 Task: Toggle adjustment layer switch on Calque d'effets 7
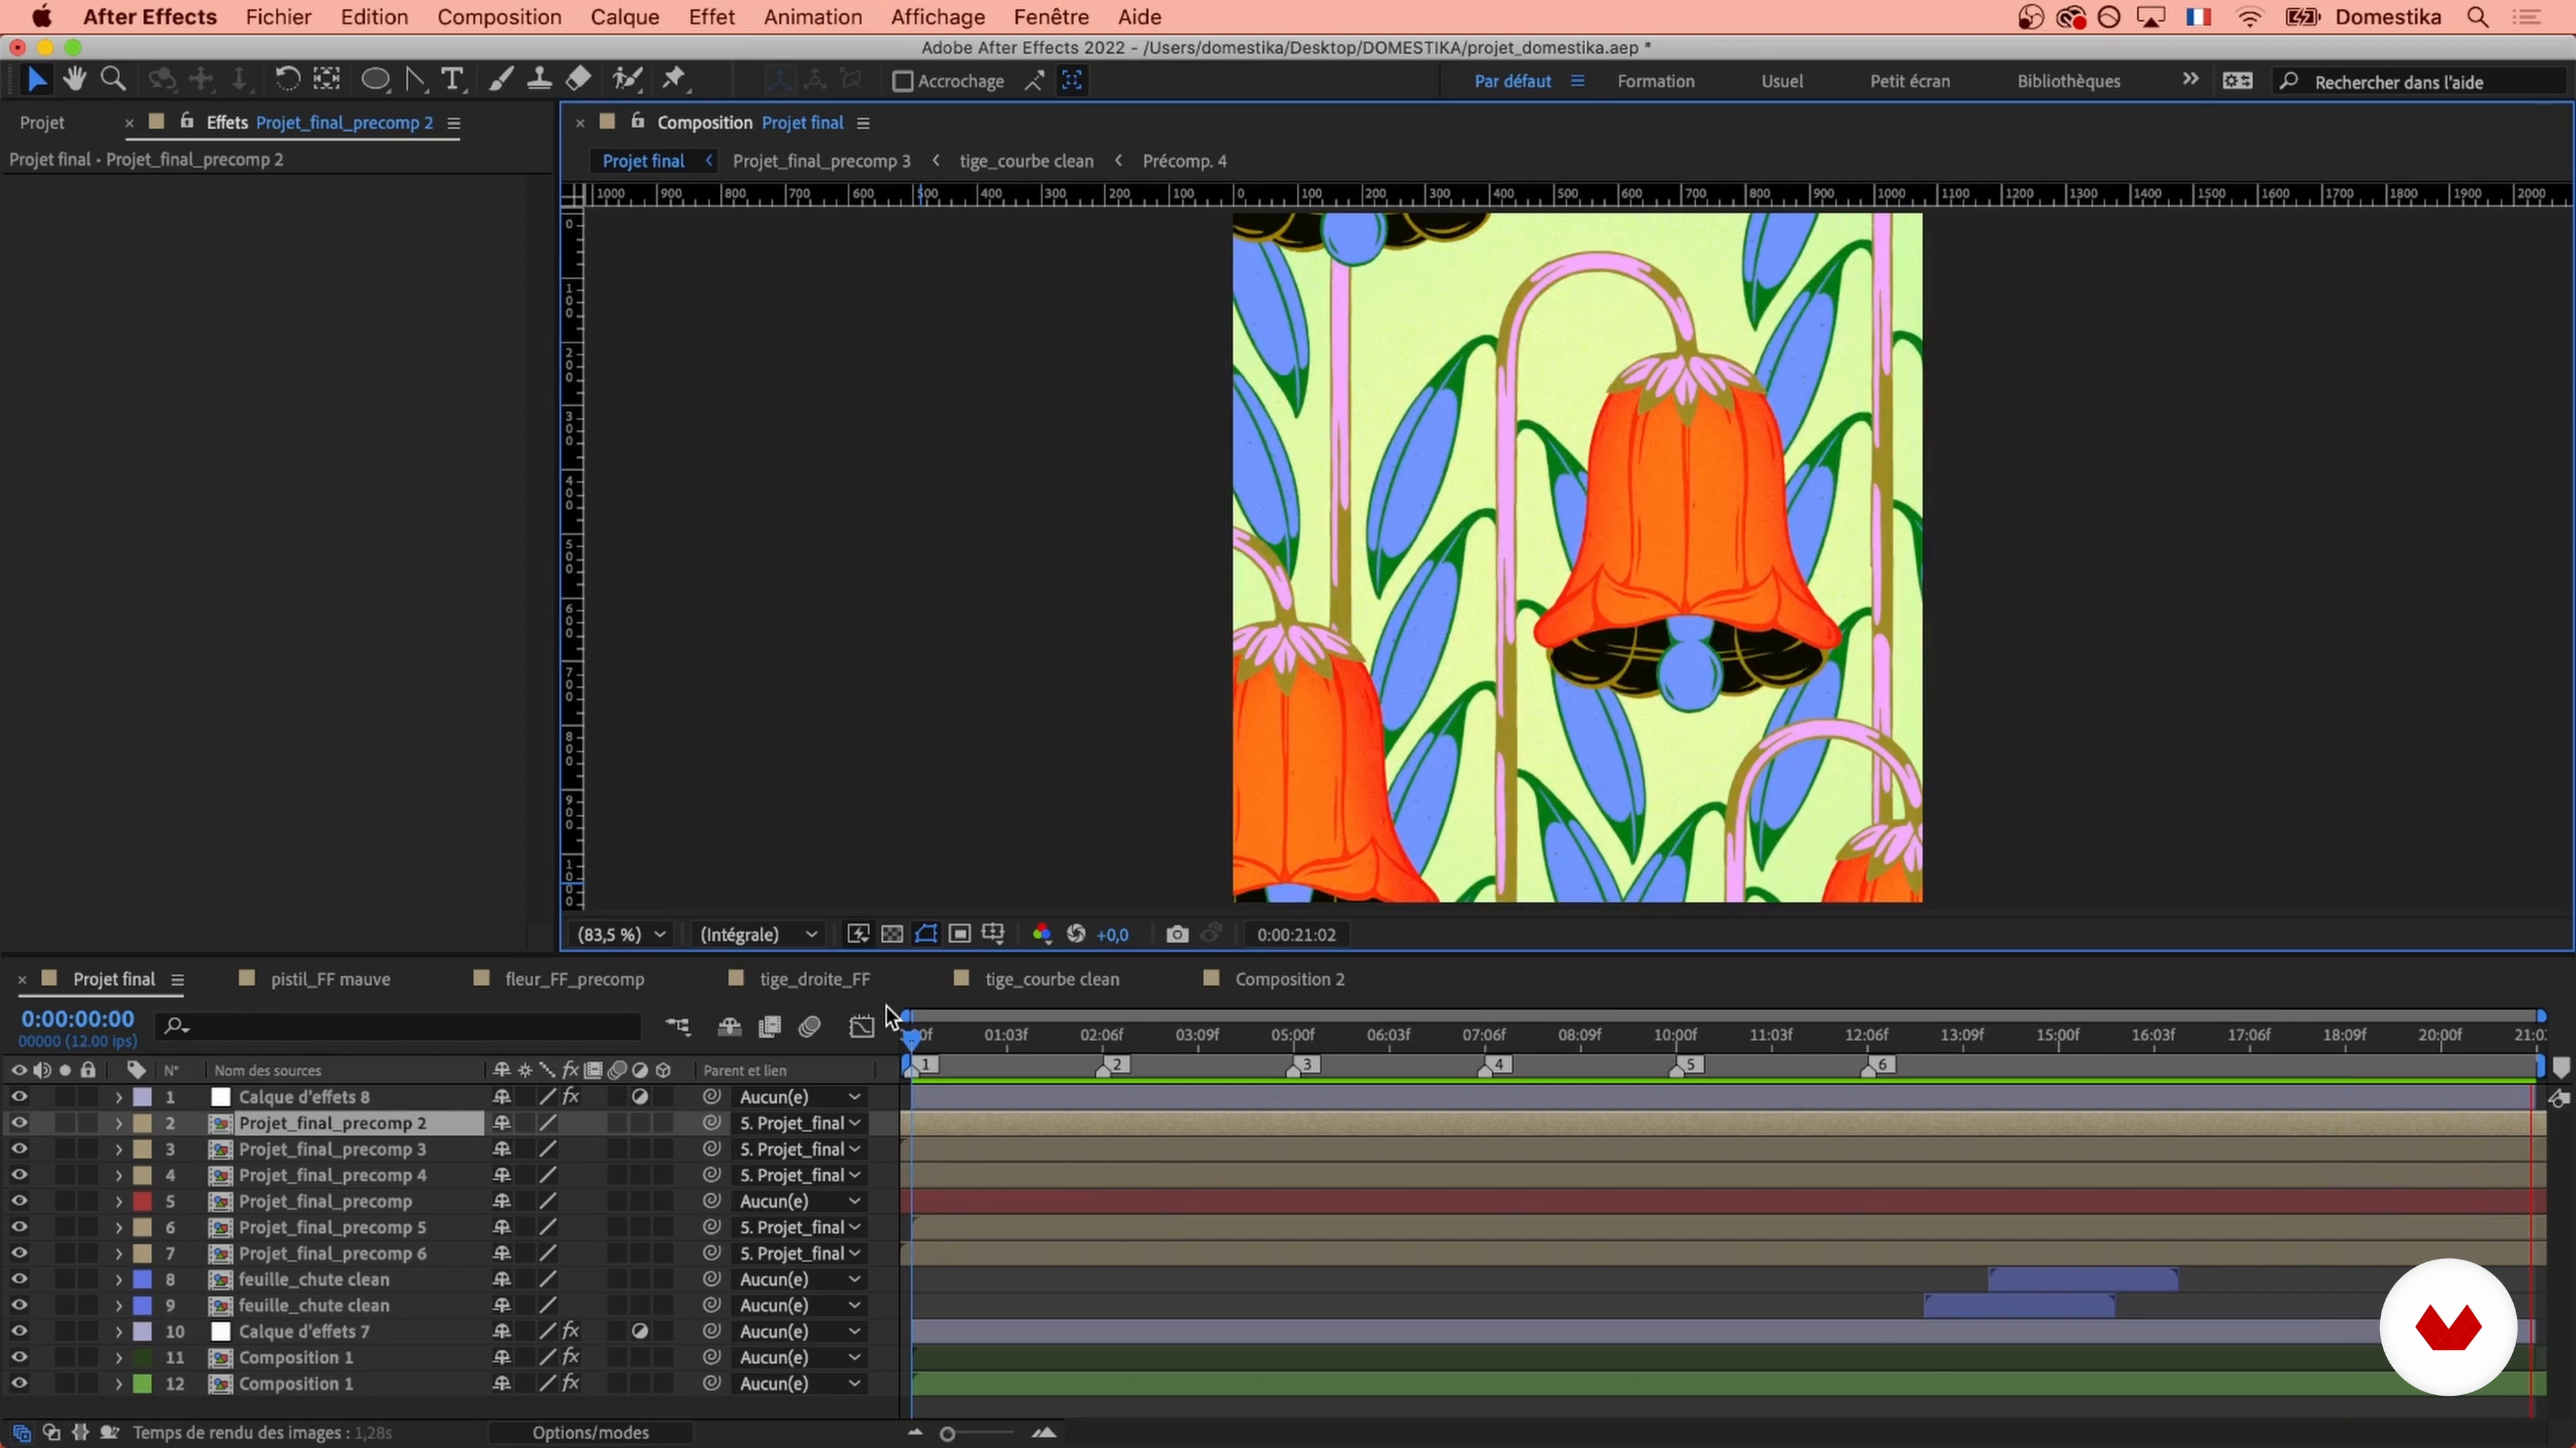[640, 1331]
